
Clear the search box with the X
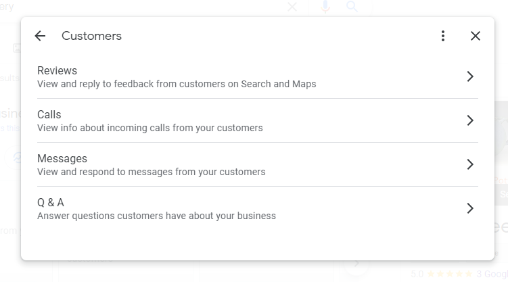click(292, 7)
